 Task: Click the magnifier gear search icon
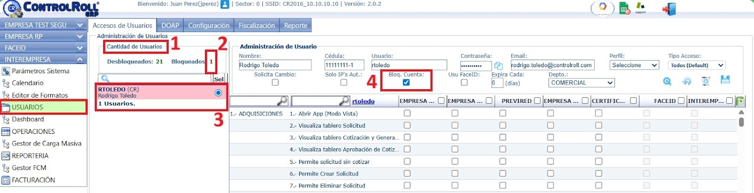click(667, 81)
